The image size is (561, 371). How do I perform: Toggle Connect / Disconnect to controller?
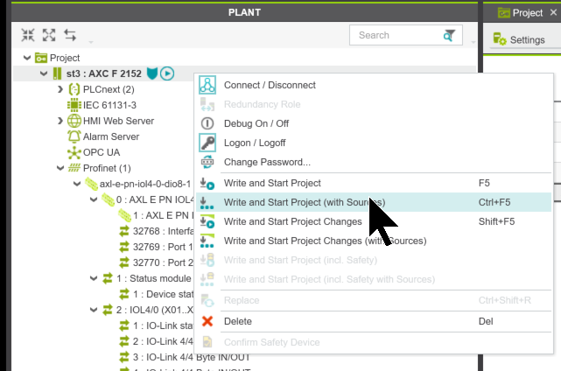[x=270, y=85]
